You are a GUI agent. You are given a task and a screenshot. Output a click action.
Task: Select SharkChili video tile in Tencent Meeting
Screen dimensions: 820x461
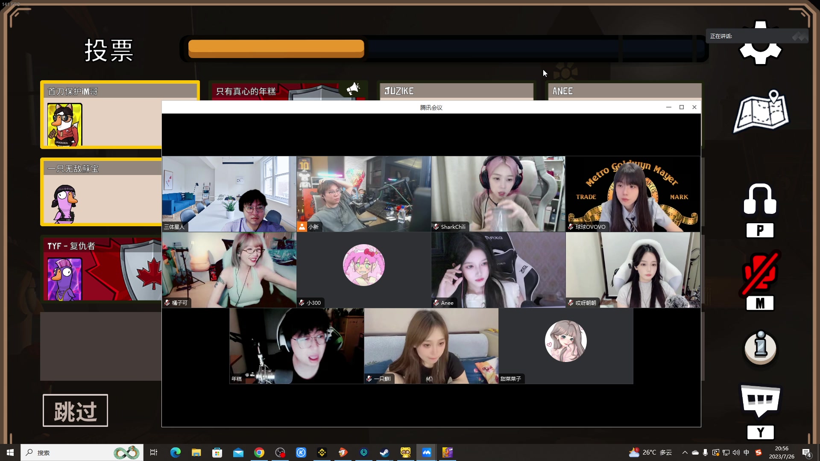pos(498,194)
